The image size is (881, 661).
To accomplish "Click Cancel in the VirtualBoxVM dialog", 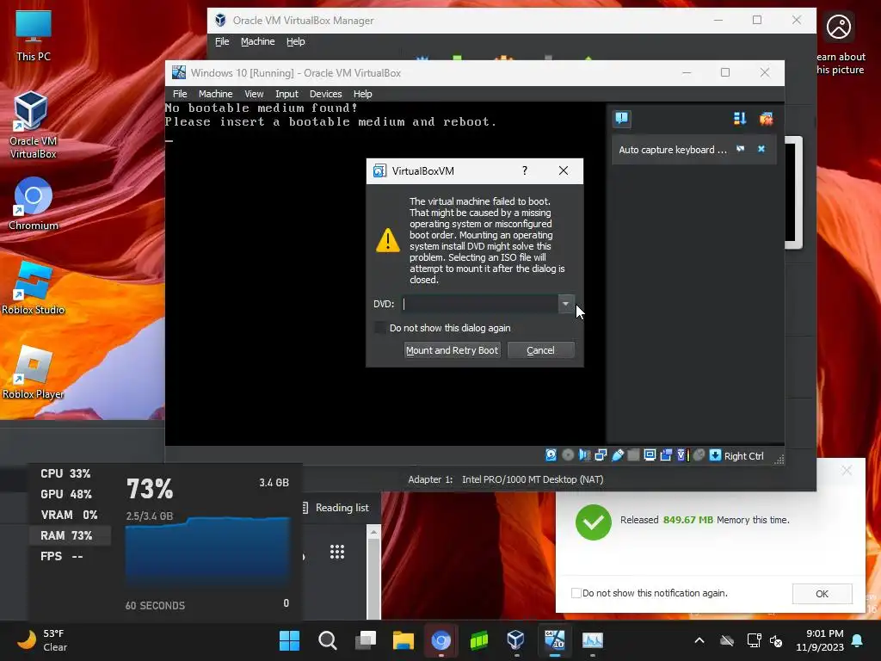I will point(540,350).
